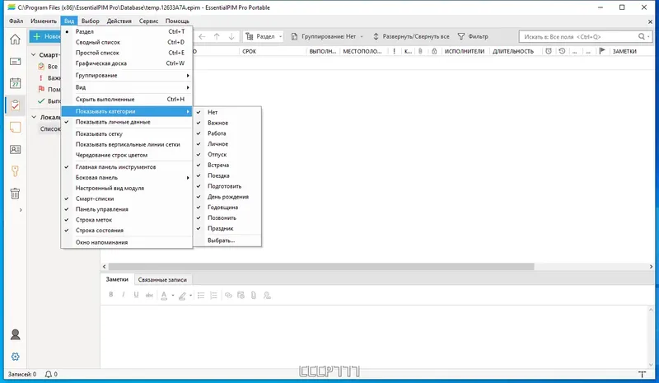Open font color dropdown arrow
This screenshot has height=383, width=659.
tap(173, 296)
